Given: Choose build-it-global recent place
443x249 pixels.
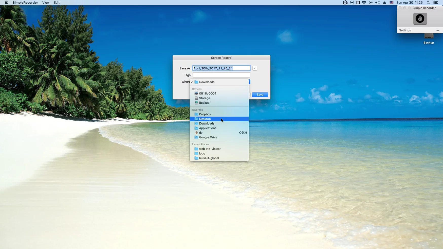Looking at the screenshot, I should (x=219, y=158).
